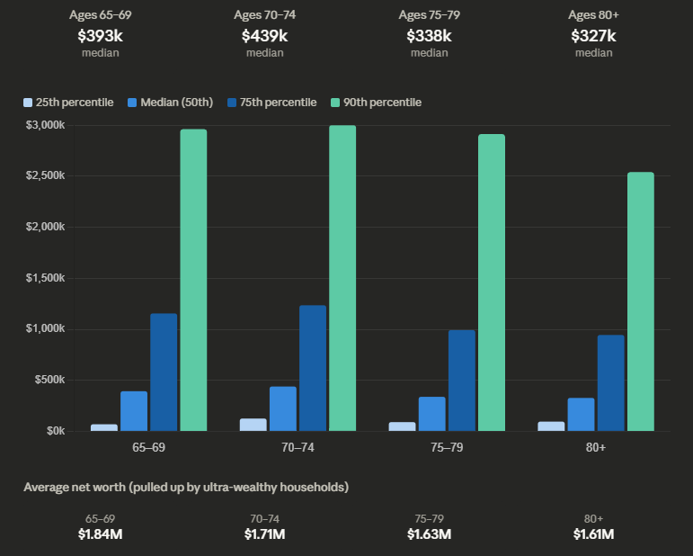Select the Ages 70–74 $439k median card
The height and width of the screenshot is (556, 693).
[264, 34]
